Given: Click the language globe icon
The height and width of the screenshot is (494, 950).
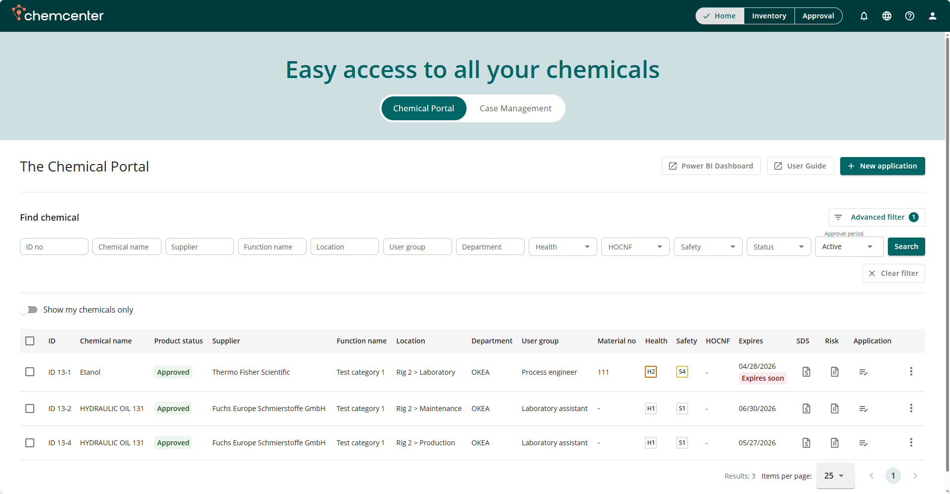Looking at the screenshot, I should point(887,16).
